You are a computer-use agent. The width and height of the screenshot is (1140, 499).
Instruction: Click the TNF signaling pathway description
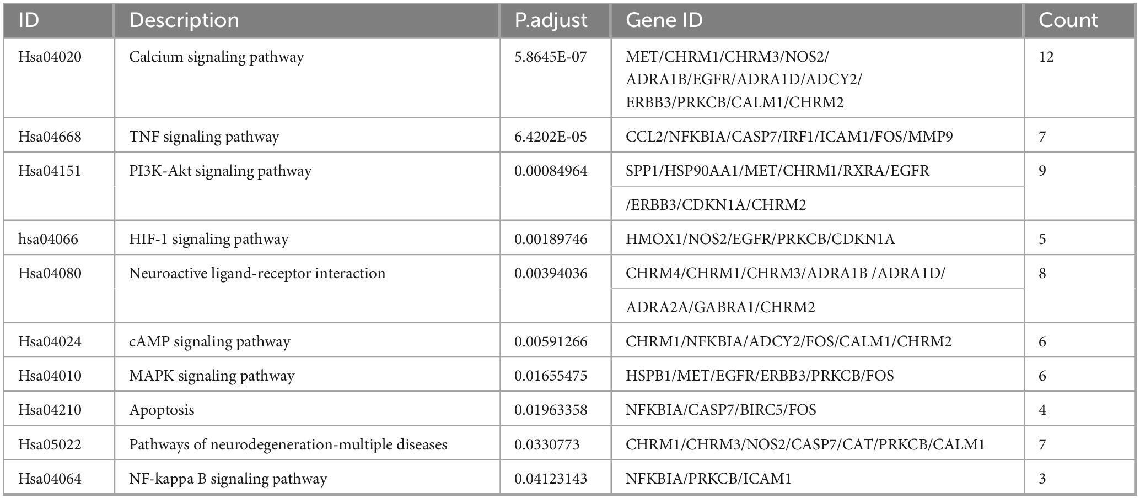204,137
